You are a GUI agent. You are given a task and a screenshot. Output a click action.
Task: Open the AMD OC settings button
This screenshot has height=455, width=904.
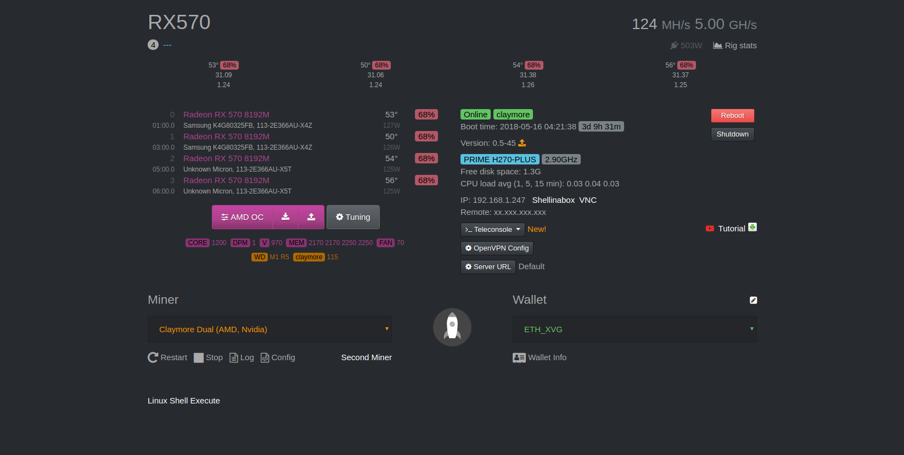(242, 217)
